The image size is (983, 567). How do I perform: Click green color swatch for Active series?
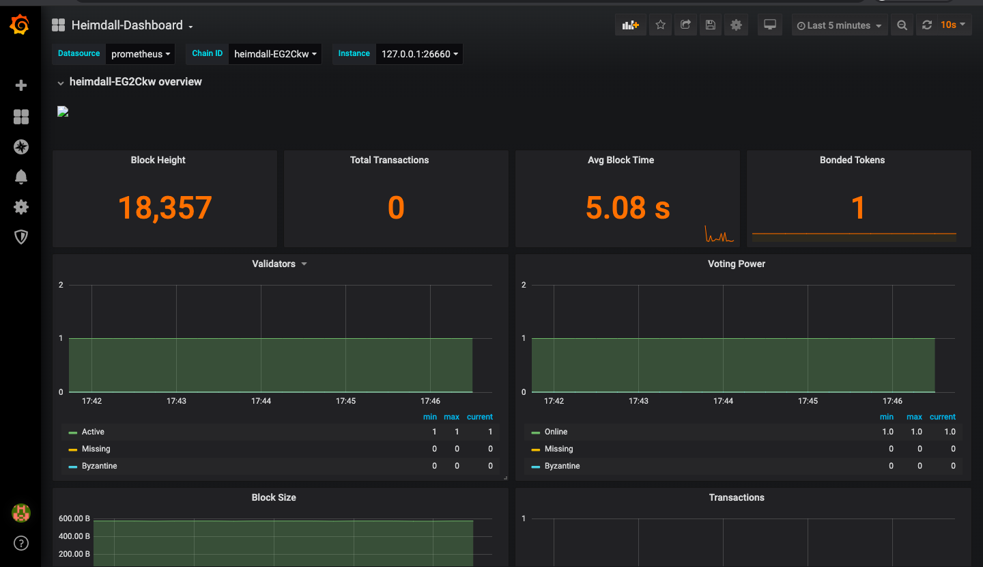coord(73,432)
